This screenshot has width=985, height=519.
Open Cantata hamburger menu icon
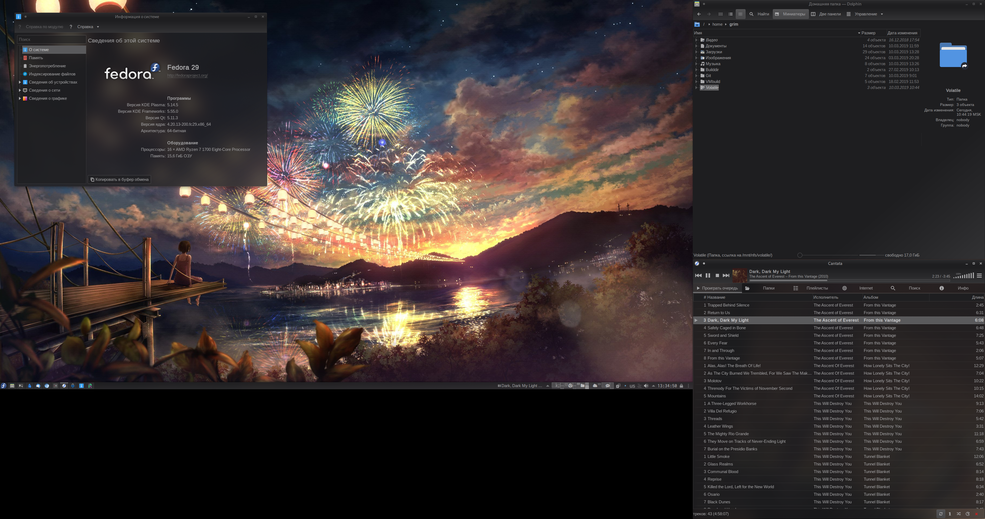pyautogui.click(x=979, y=275)
